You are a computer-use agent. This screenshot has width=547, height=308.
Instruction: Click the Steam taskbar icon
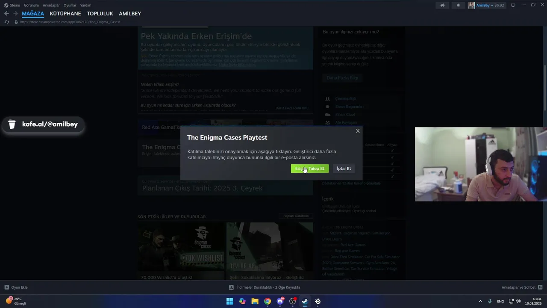305,301
